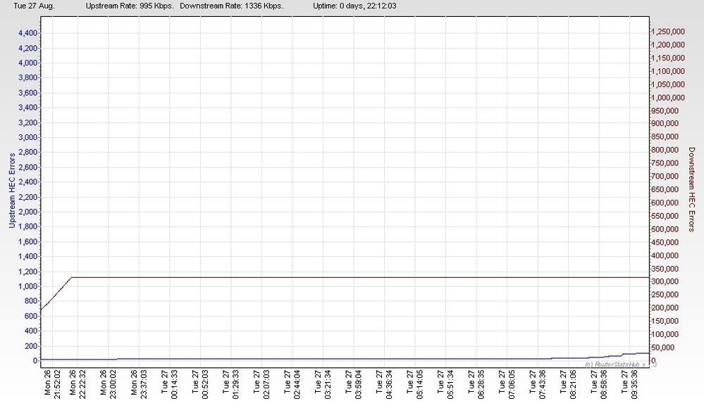Click the 'Upstream HEC Errors' axis title
Image resolution: width=704 pixels, height=401 pixels.
point(12,191)
